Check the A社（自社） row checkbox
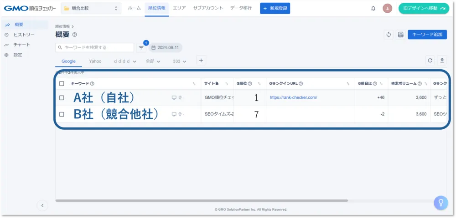456x218 pixels. coord(62,98)
